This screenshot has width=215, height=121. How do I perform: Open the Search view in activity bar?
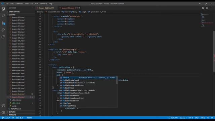[3, 16]
